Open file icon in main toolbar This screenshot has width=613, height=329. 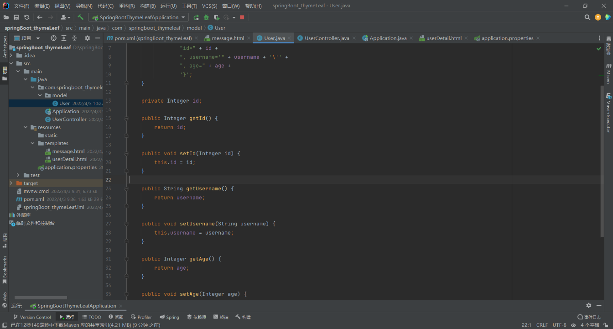[6, 17]
